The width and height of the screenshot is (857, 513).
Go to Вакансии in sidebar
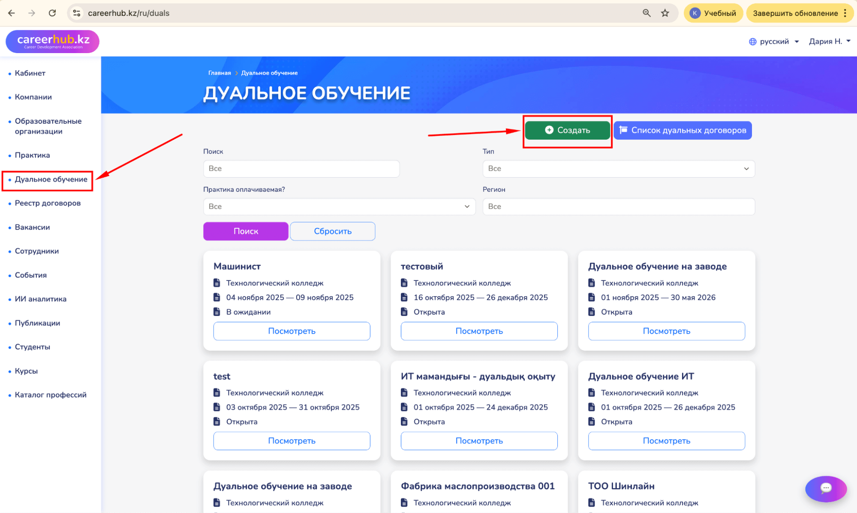tap(32, 227)
